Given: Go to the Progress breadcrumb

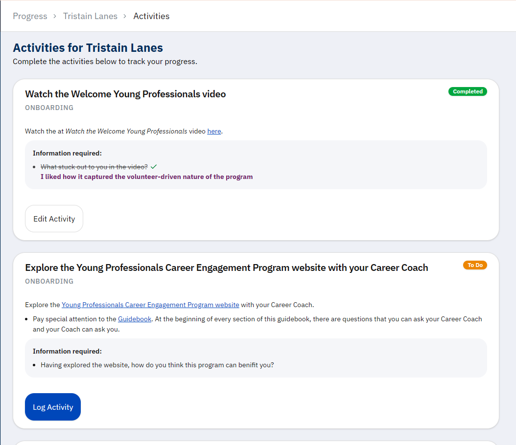Looking at the screenshot, I should (30, 16).
